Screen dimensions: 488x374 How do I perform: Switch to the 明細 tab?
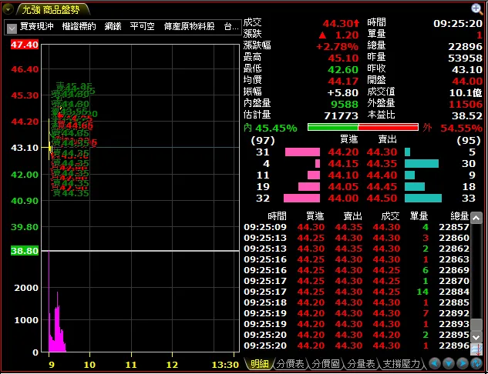(260, 363)
